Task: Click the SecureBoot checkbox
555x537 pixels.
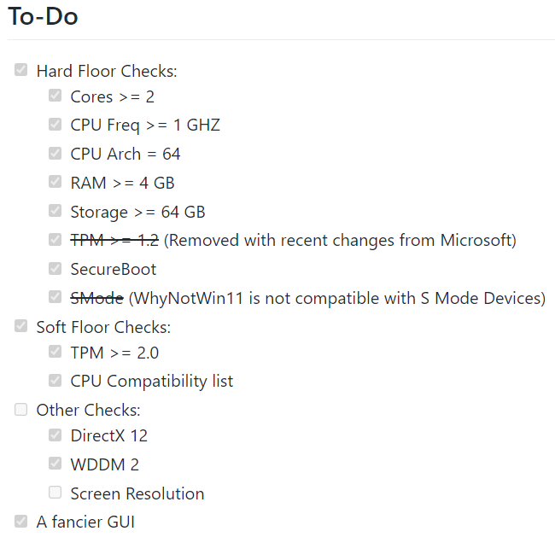Action: 55,268
